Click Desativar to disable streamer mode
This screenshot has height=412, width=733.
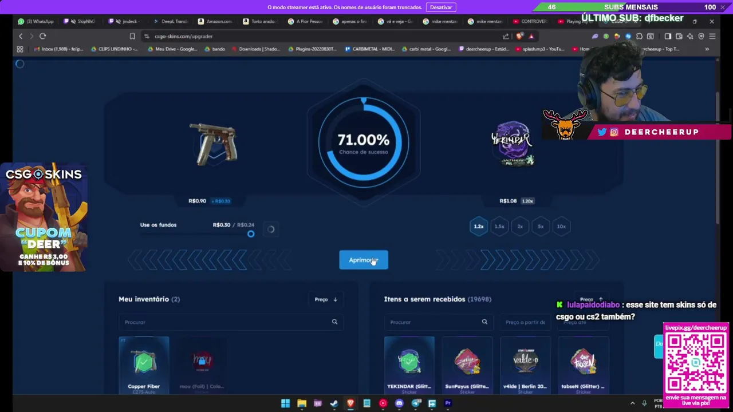(441, 7)
